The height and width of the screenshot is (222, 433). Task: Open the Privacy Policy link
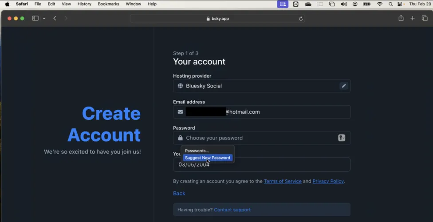coord(328,181)
